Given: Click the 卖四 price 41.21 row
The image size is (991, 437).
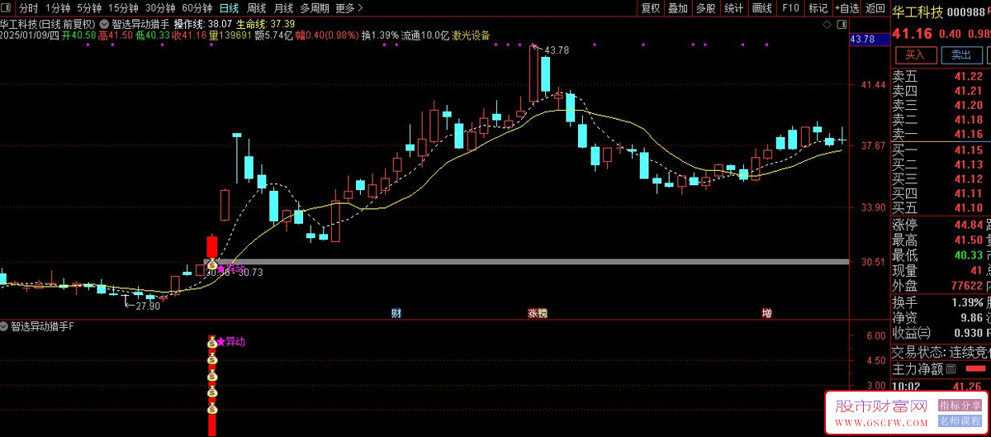Looking at the screenshot, I should pos(941,91).
